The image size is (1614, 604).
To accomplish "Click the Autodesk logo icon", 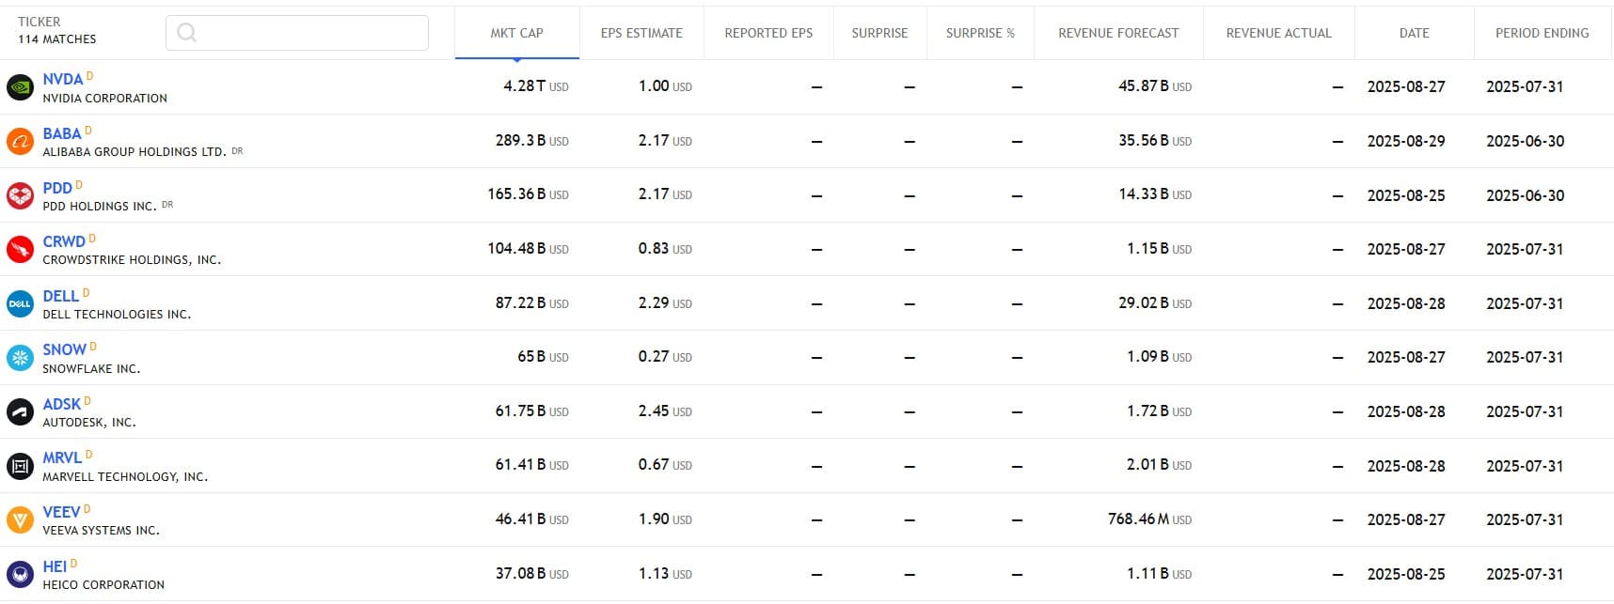I will [20, 412].
